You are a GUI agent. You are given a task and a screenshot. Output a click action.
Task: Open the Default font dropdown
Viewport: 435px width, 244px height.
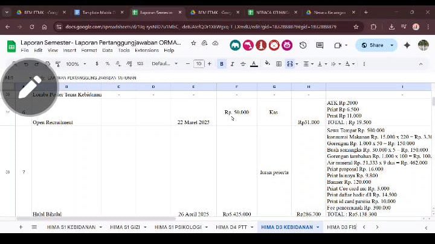(164, 64)
